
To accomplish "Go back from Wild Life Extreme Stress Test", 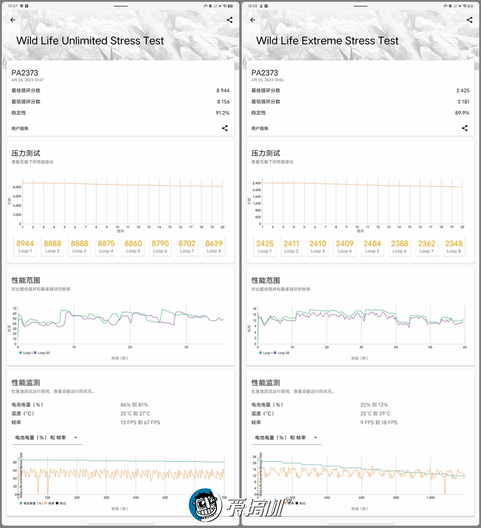I will (253, 20).
